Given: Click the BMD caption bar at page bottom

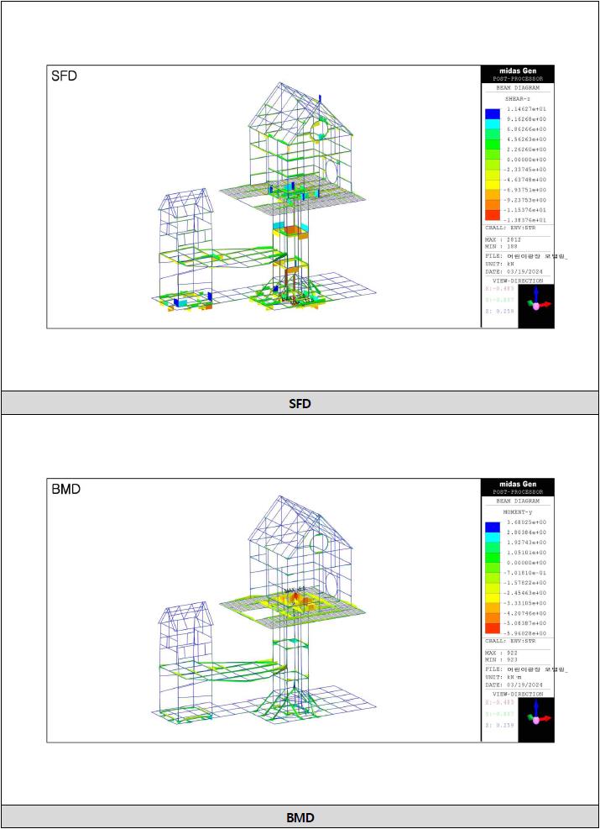Looking at the screenshot, I should 300,816.
